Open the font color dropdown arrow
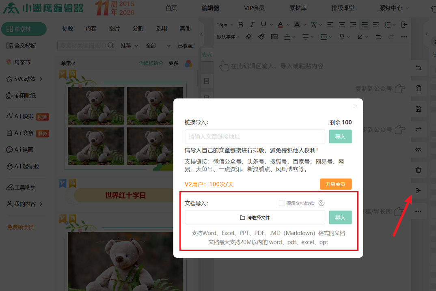This screenshot has height=291, width=436. 288,25
